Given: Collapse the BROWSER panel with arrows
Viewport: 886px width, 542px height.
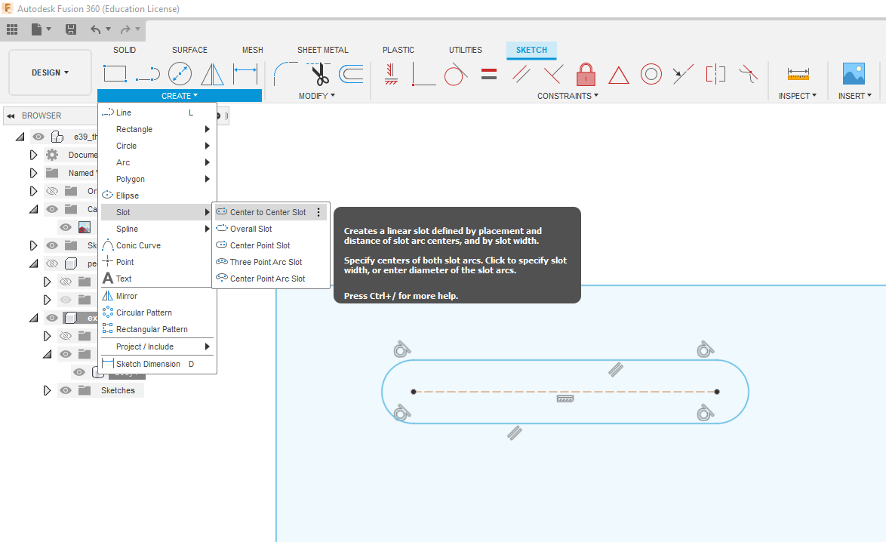Looking at the screenshot, I should pos(11,115).
